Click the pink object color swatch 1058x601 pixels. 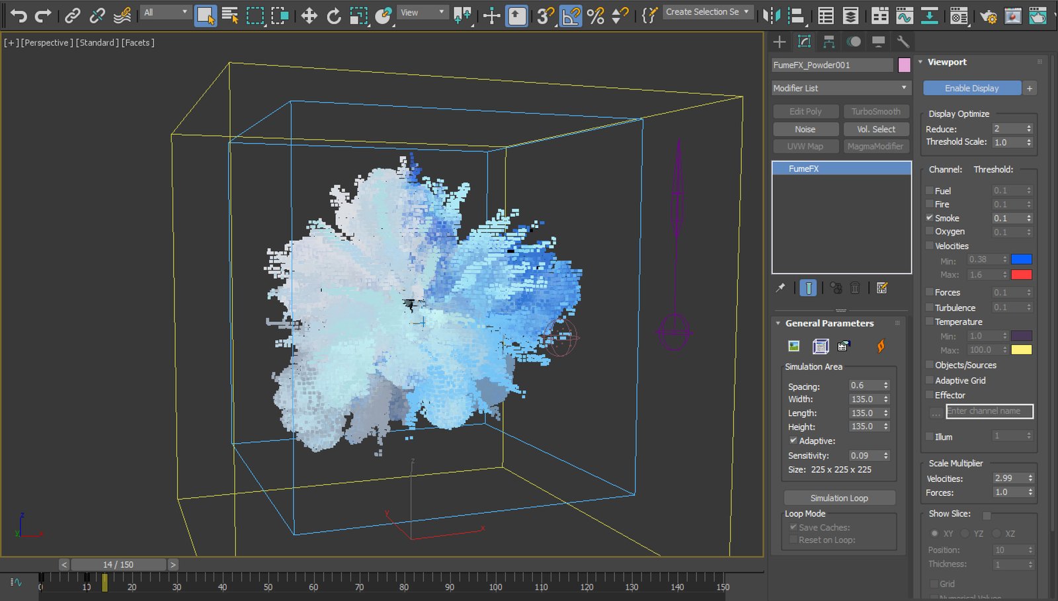[903, 64]
